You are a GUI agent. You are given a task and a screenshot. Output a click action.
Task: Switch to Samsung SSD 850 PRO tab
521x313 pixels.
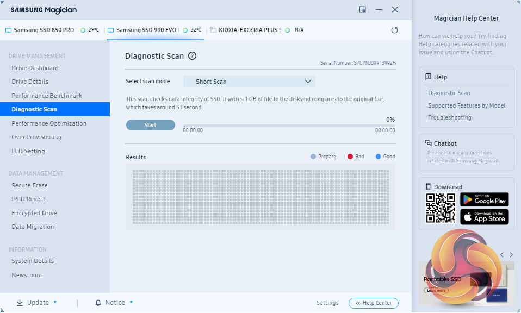tap(53, 30)
